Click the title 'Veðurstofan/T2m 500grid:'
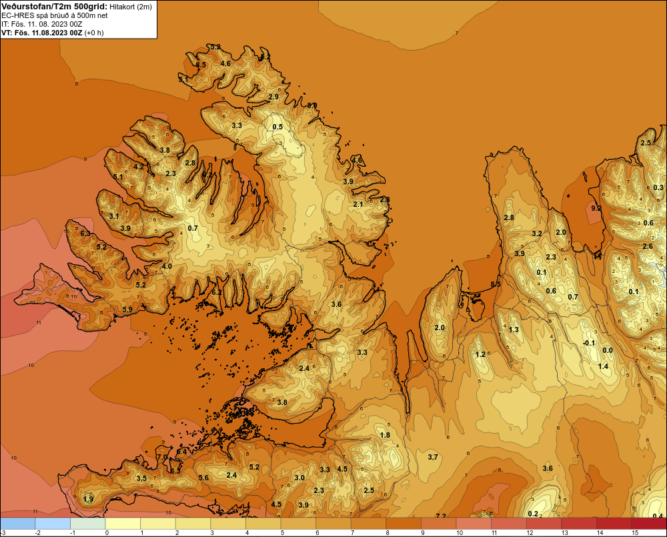Viewport: 667px width, 537px height. click(54, 7)
